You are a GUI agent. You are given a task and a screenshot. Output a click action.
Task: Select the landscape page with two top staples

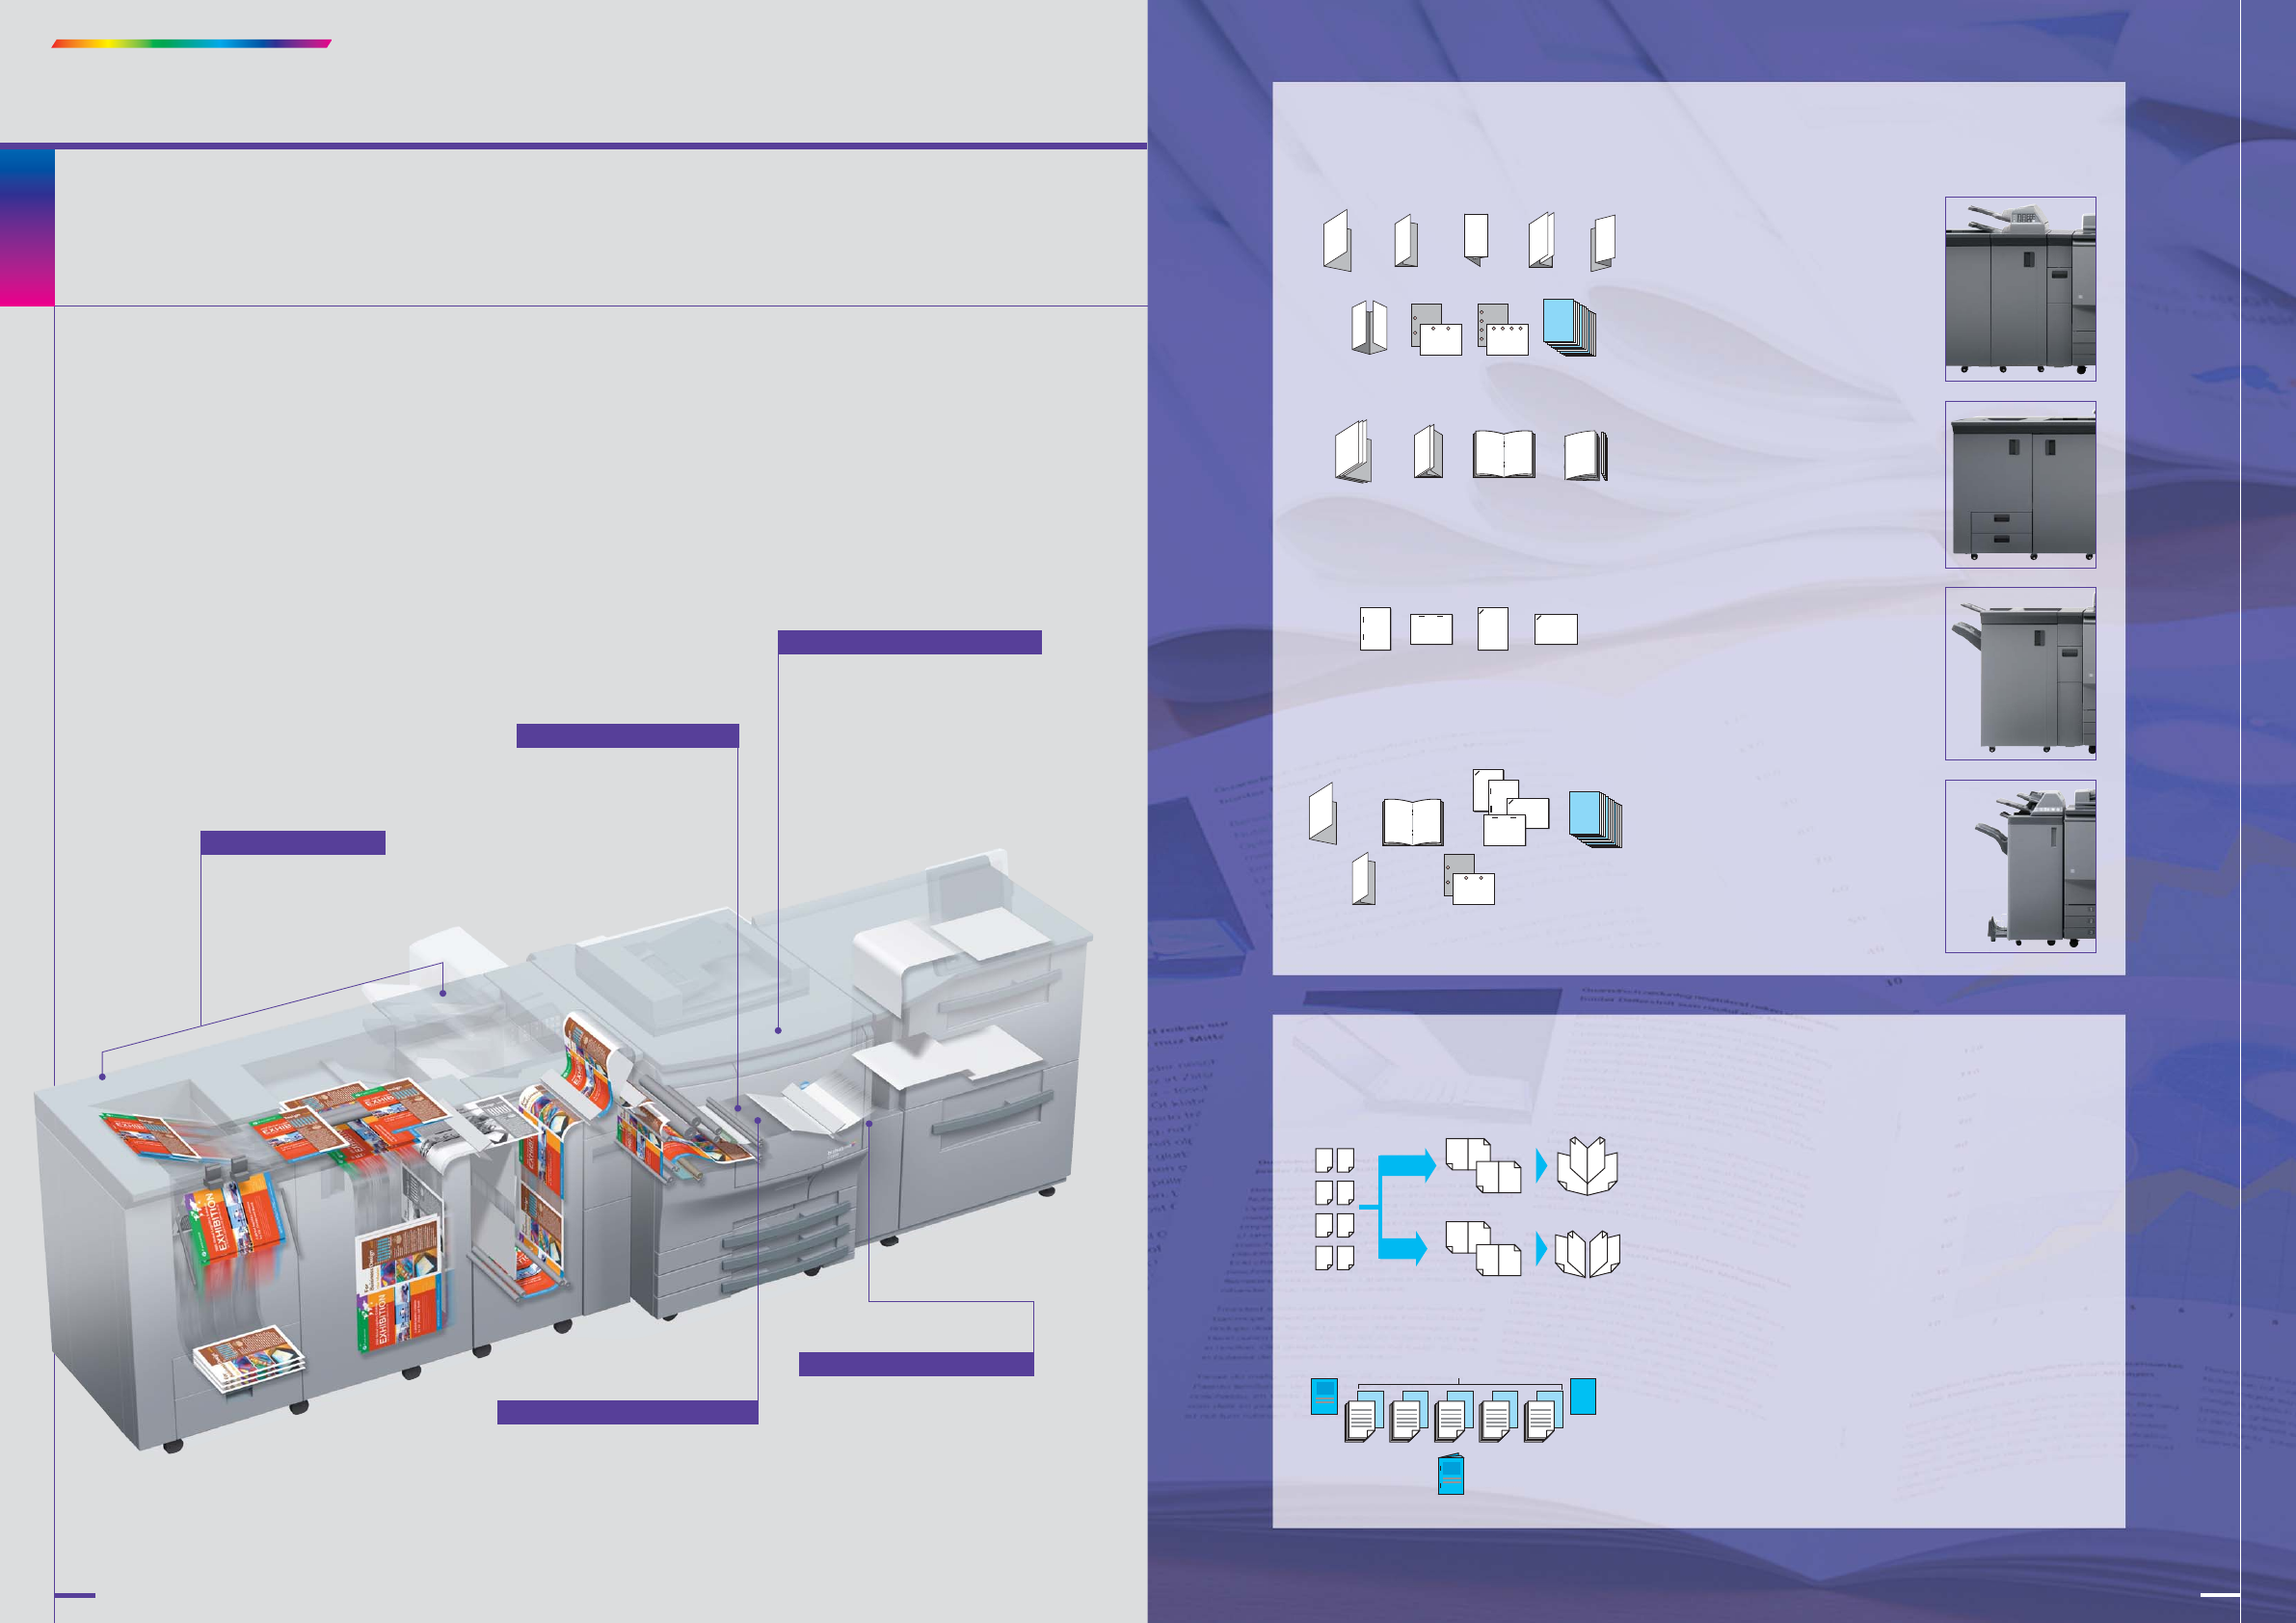1431,629
